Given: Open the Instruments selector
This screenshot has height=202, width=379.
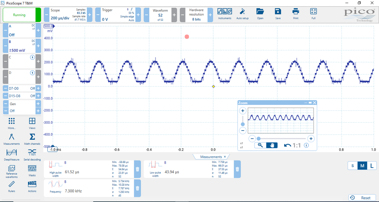Looking at the screenshot, I should tap(225, 14).
